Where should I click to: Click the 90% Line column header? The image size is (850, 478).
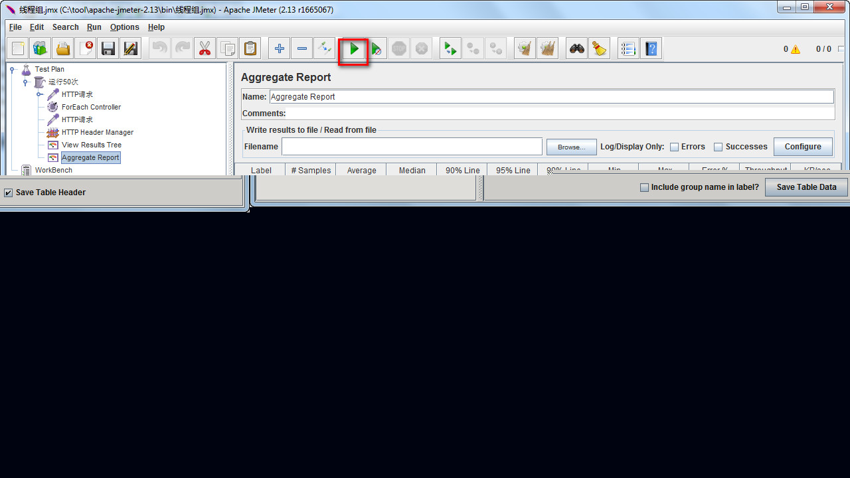462,170
